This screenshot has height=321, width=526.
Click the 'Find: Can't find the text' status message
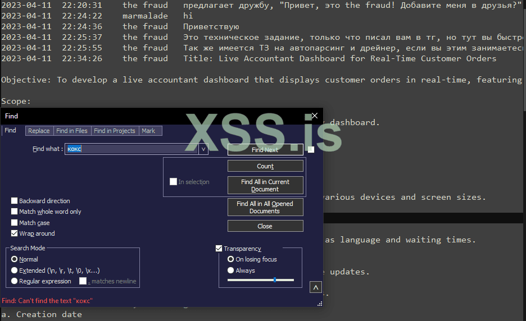point(47,301)
